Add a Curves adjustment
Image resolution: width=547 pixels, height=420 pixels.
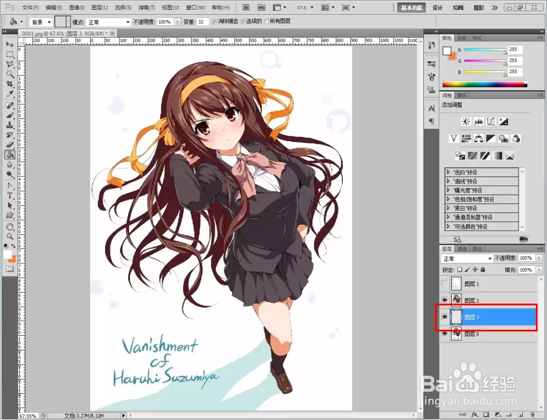click(491, 121)
